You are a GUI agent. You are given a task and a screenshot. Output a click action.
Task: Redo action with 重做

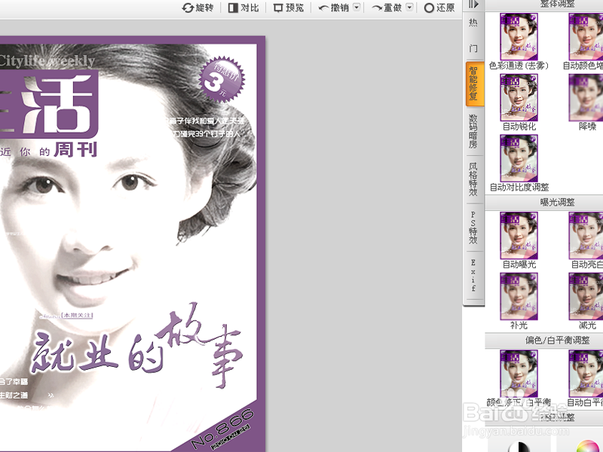click(x=387, y=8)
